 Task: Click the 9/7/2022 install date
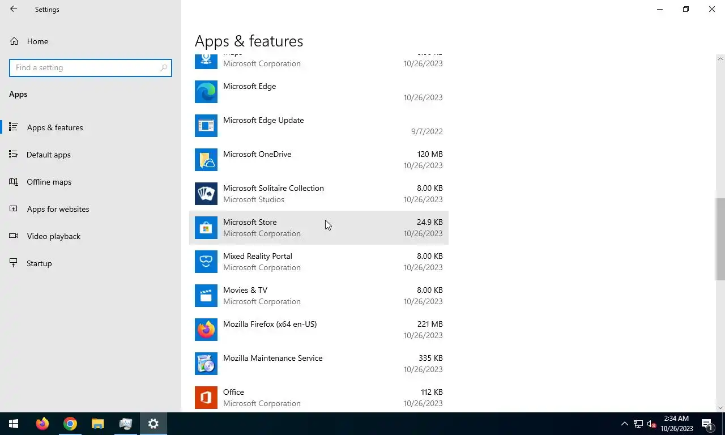click(x=427, y=131)
